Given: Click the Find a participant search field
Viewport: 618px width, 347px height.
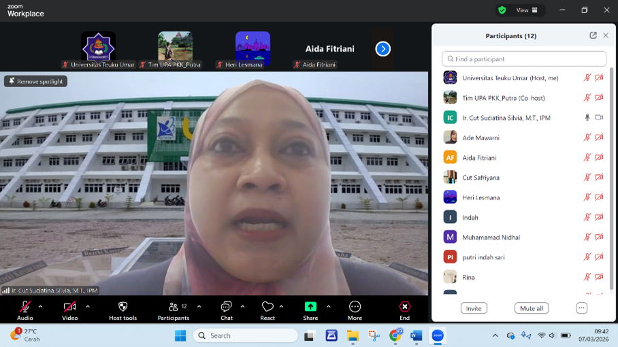Looking at the screenshot, I should 524,59.
